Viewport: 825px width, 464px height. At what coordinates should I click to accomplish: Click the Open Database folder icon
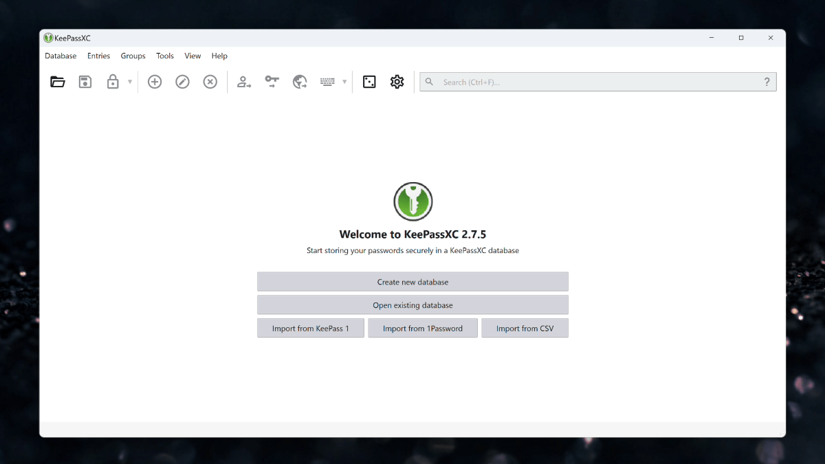click(x=58, y=82)
